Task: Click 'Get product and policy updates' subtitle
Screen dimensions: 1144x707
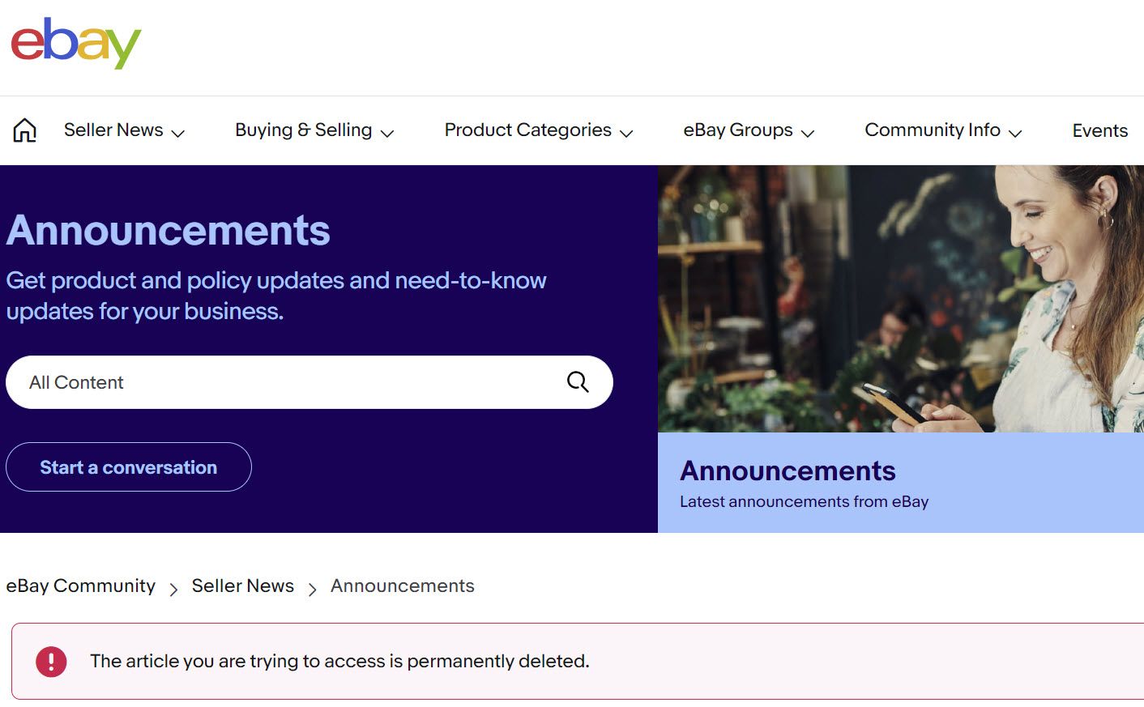Action: 276,296
